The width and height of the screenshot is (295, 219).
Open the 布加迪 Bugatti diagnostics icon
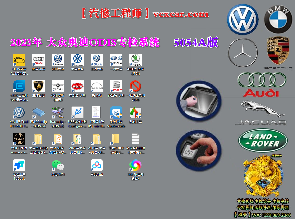point(77,87)
